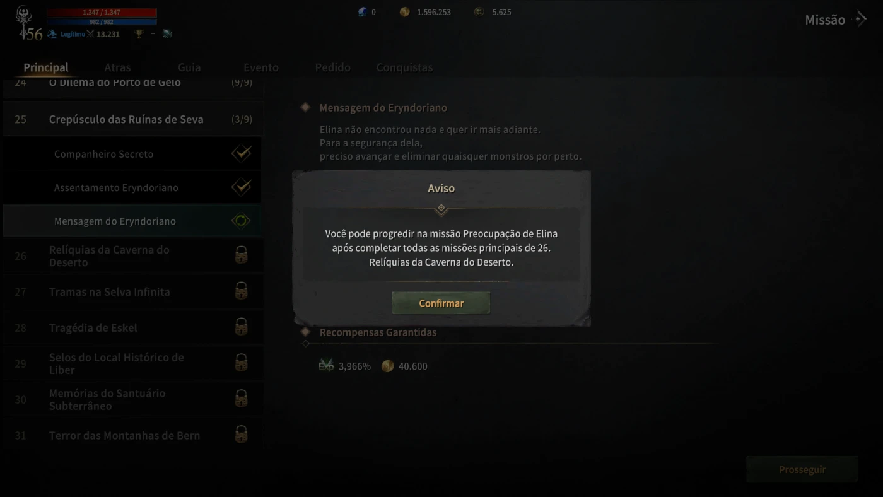Open the Principal tab
The width and height of the screenshot is (883, 497).
point(45,67)
